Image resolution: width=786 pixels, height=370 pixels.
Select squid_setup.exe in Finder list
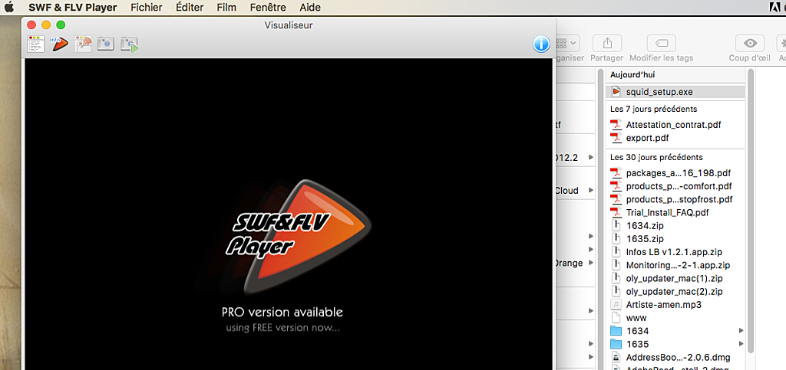(675, 92)
